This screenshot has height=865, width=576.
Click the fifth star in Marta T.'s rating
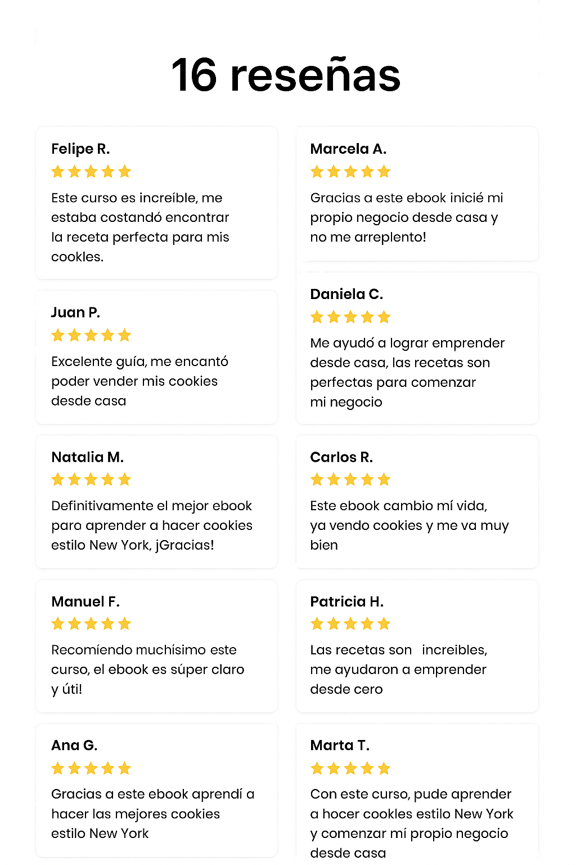coord(384,769)
